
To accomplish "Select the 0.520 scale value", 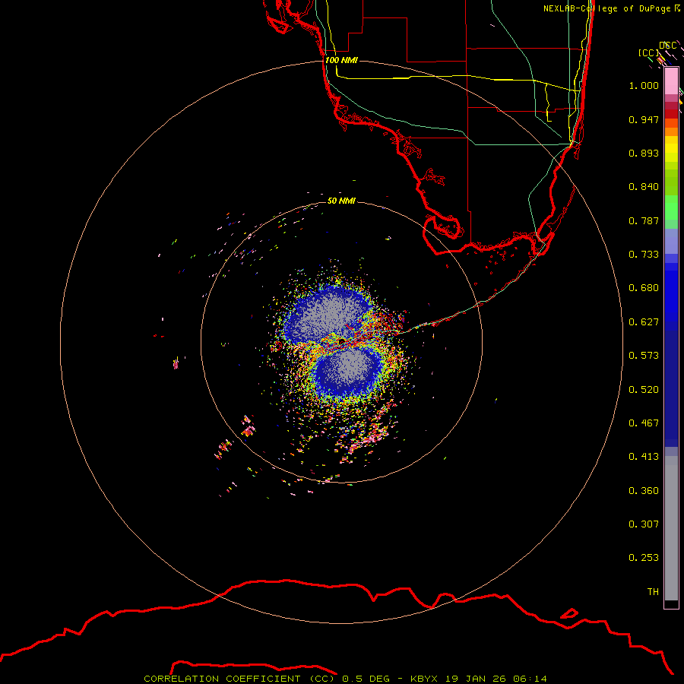I will (644, 390).
